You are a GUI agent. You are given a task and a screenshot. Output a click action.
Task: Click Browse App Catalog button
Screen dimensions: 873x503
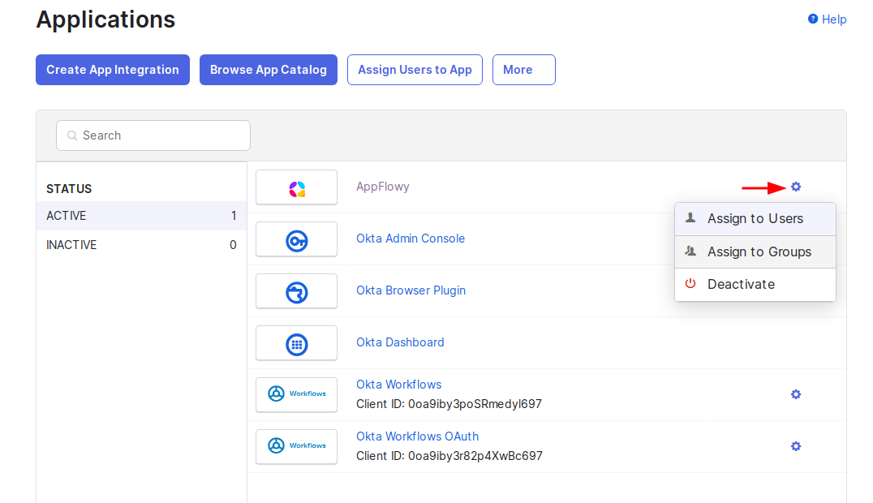(269, 70)
